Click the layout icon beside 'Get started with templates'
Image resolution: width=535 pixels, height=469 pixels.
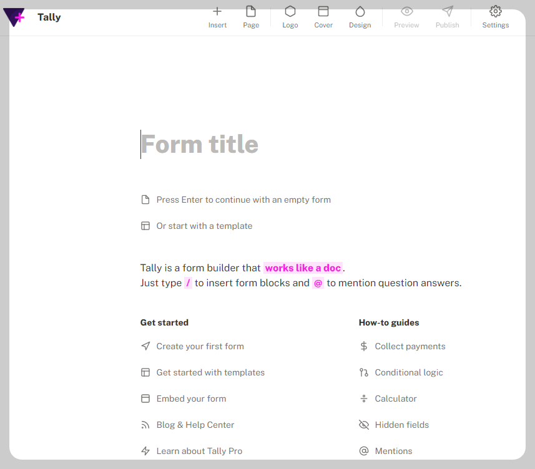click(145, 372)
